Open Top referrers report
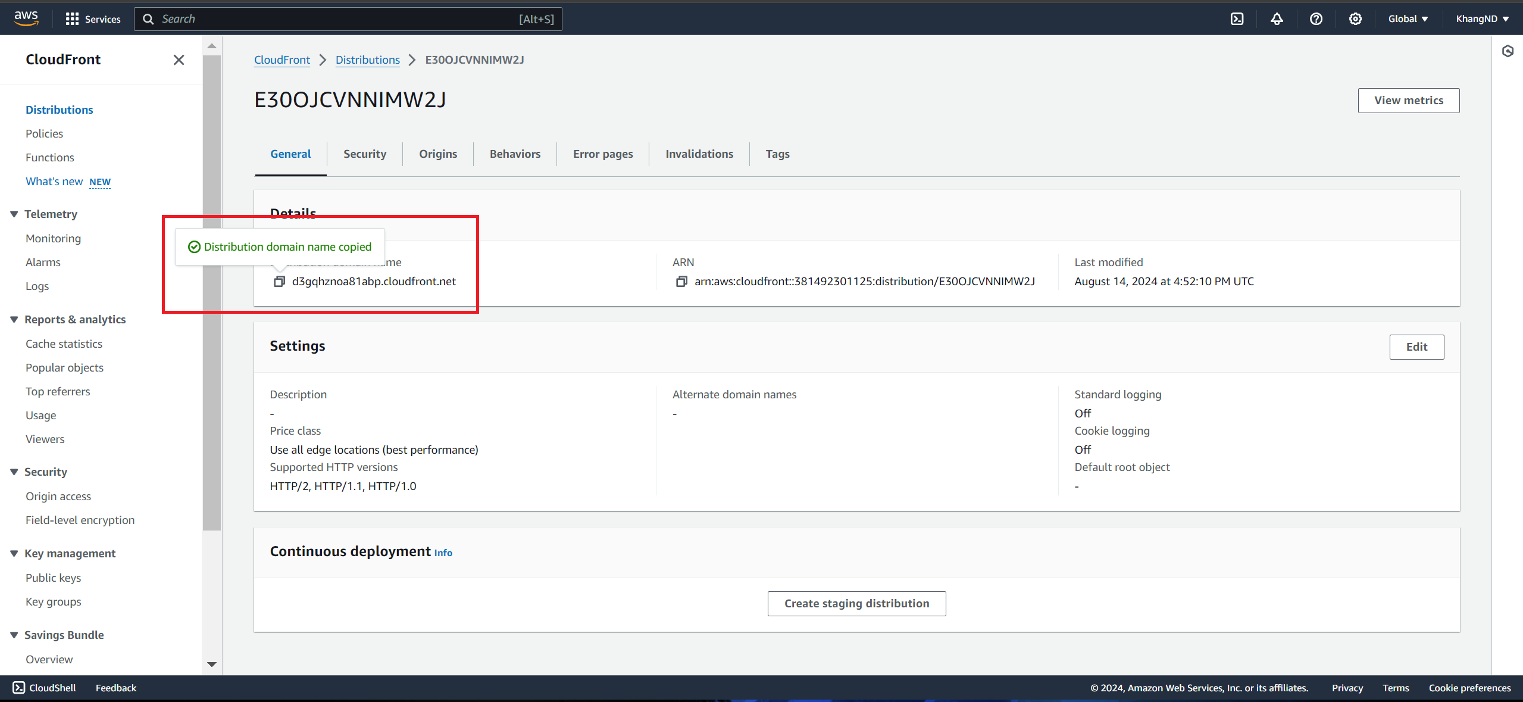1523x702 pixels. (58, 392)
